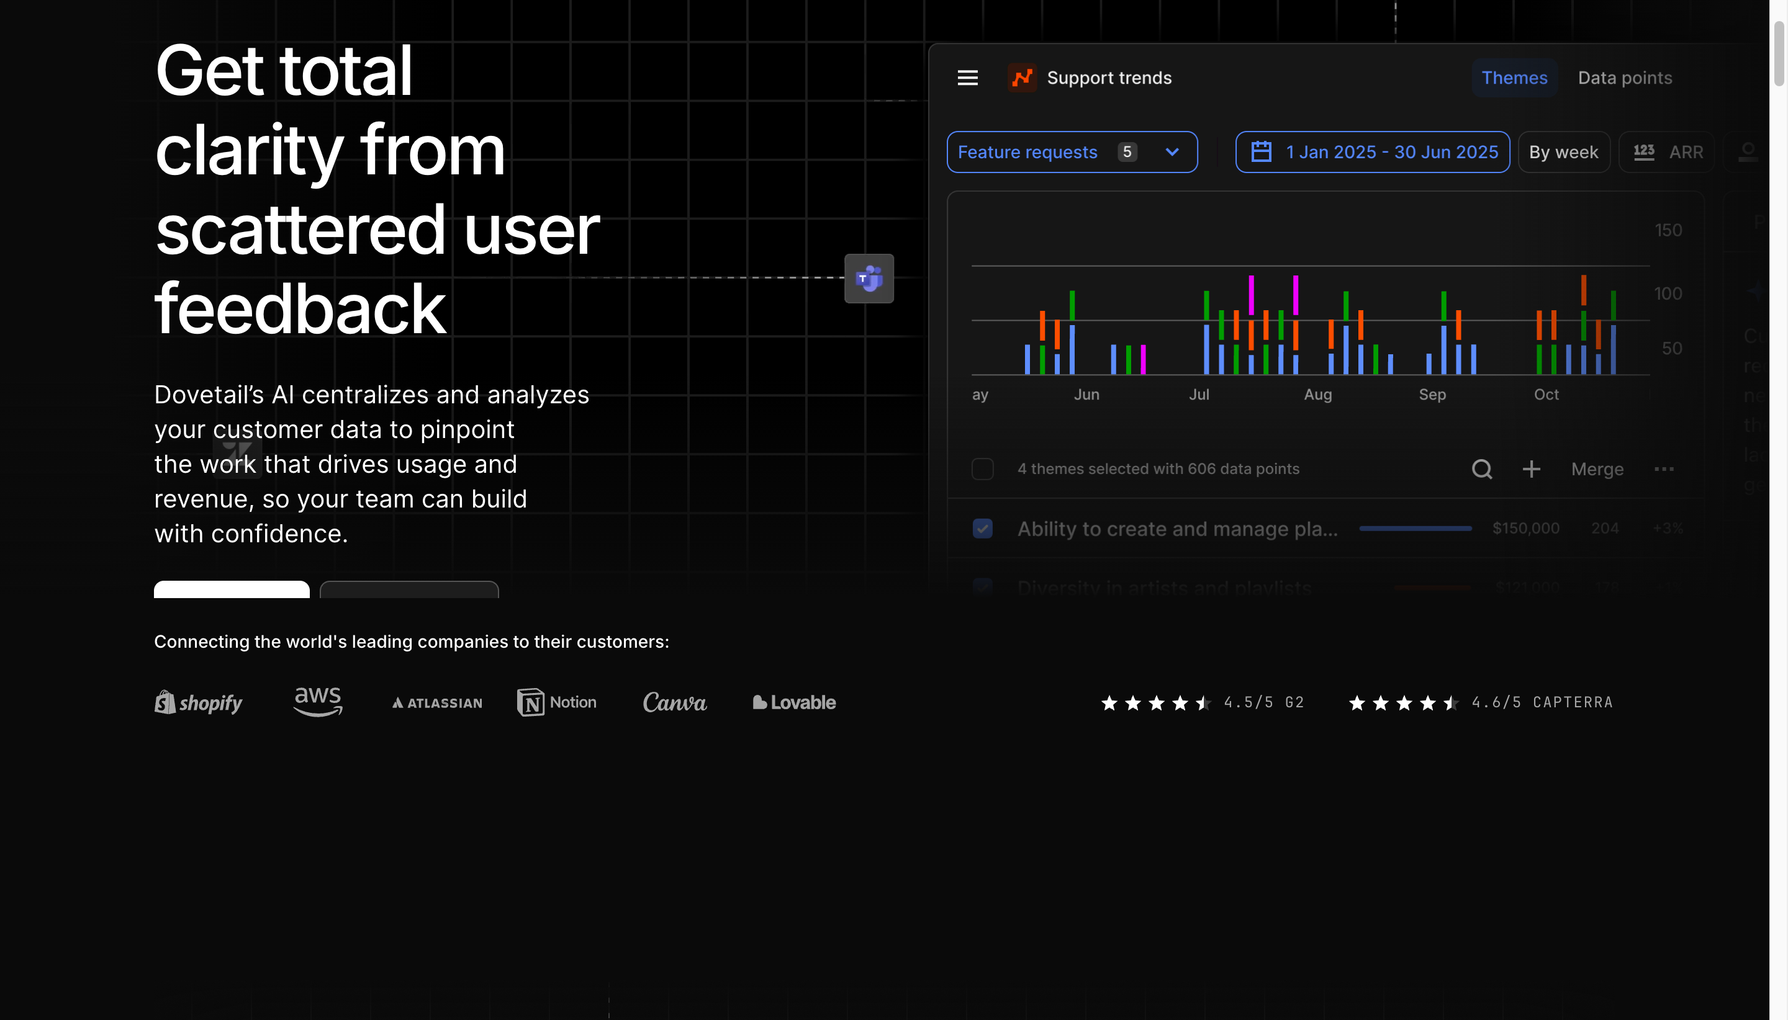
Task: Click the 'Ability to create and manage pla...' theme
Action: [1178, 529]
